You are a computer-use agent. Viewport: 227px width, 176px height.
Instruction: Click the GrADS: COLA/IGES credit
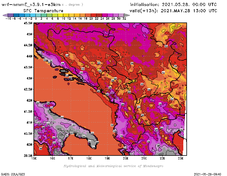[13, 174]
